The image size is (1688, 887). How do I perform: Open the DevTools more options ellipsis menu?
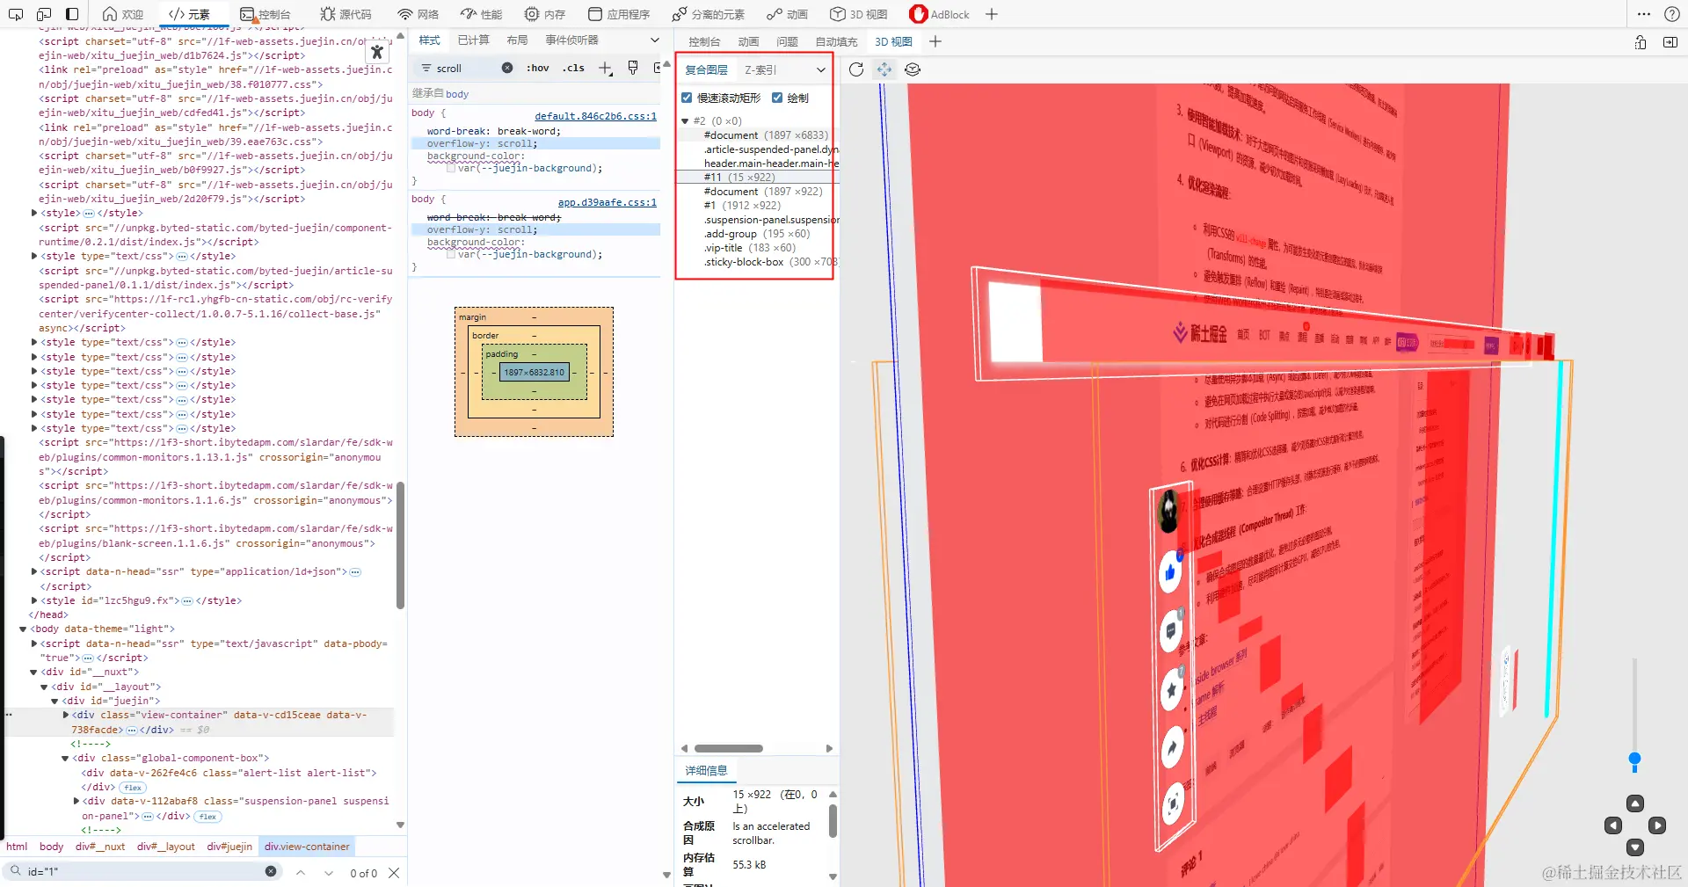[x=1644, y=14]
